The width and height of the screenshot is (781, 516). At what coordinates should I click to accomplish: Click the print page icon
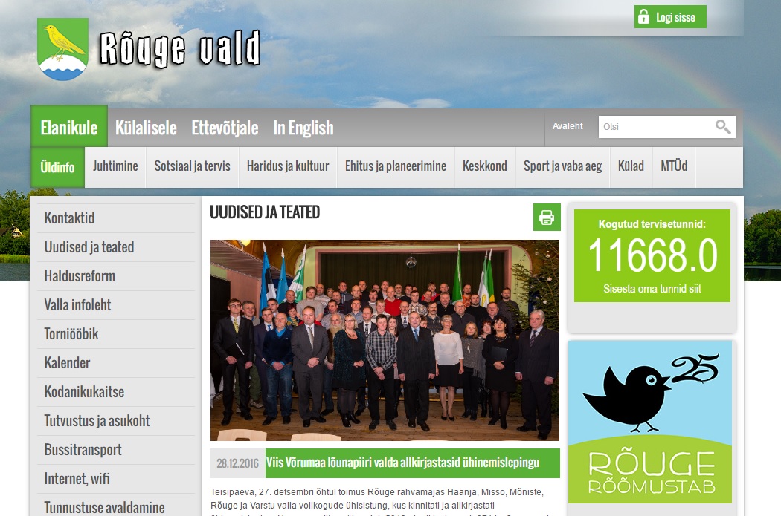point(547,218)
